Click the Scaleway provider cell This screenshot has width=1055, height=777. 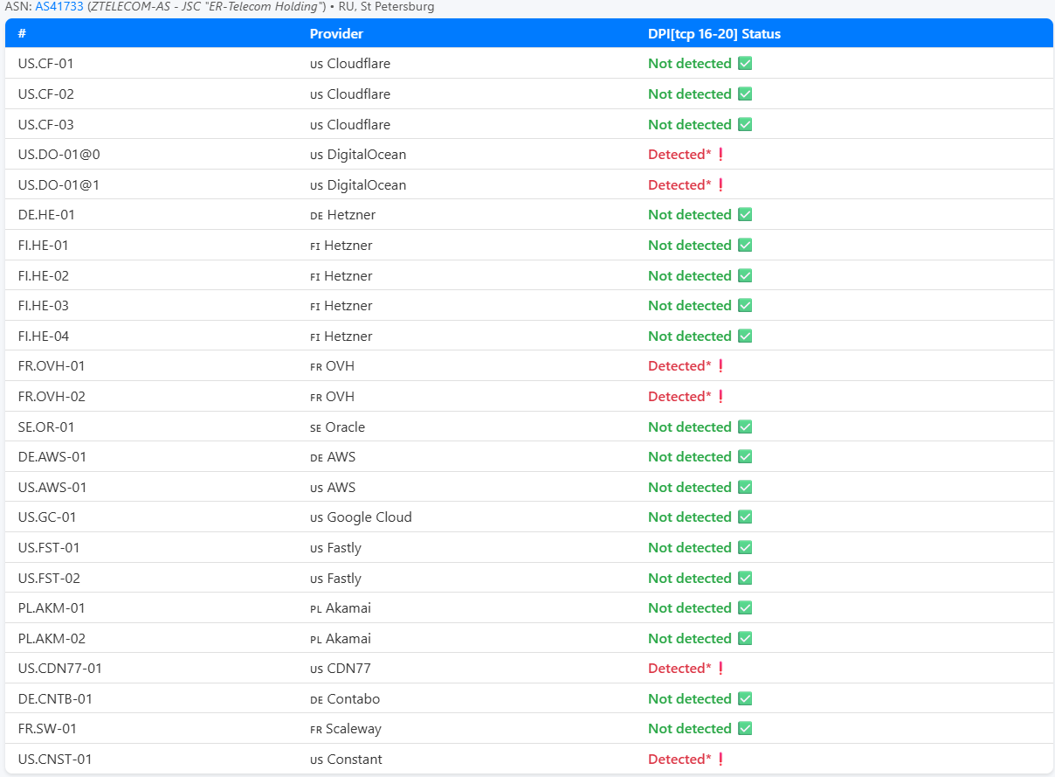(x=353, y=729)
